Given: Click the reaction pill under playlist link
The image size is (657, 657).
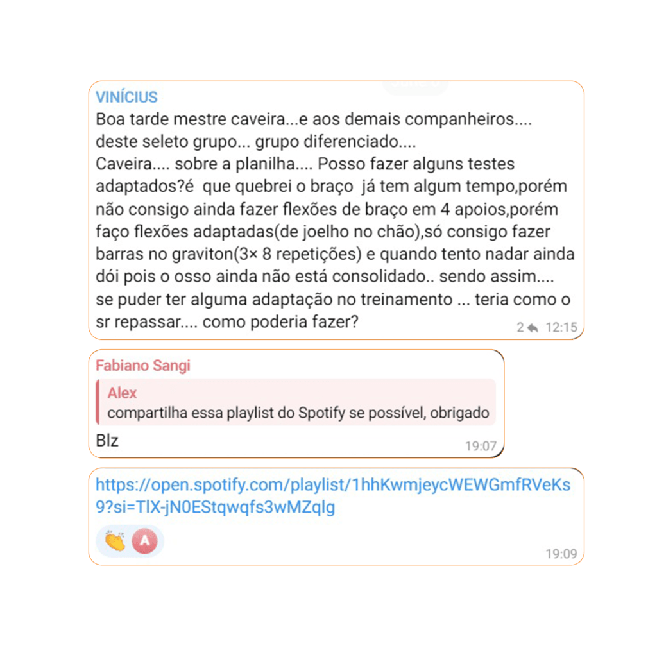Looking at the screenshot, I should [x=130, y=541].
